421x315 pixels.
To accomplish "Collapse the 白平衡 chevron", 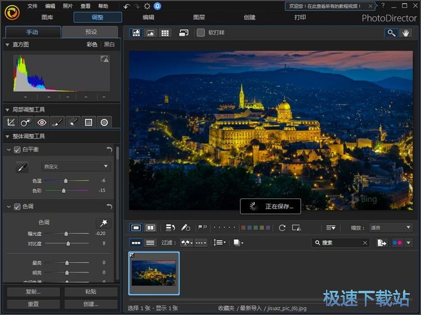I will click(8, 150).
